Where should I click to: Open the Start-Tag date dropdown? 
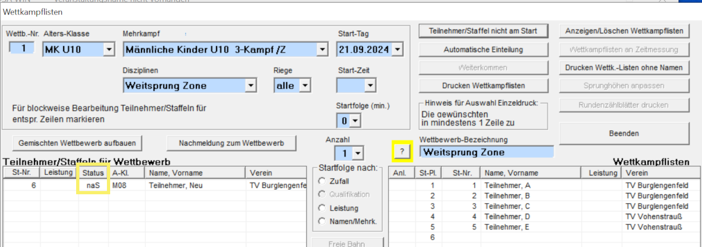point(397,50)
